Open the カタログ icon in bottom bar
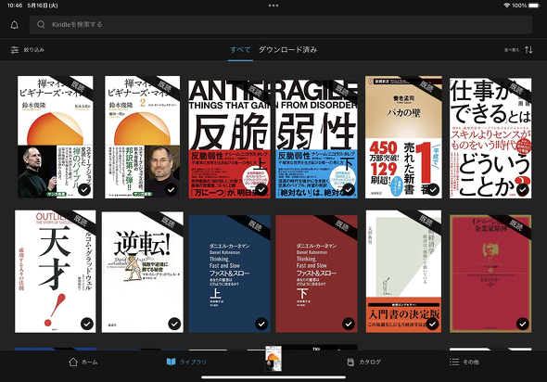 [x=350, y=362]
